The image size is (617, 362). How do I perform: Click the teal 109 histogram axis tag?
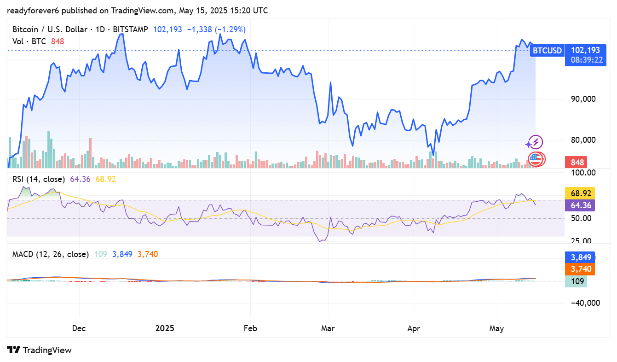[x=576, y=281]
